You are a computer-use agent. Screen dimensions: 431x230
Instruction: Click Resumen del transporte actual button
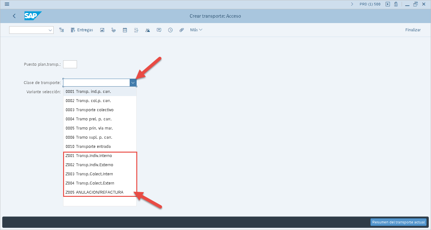tap(398, 222)
